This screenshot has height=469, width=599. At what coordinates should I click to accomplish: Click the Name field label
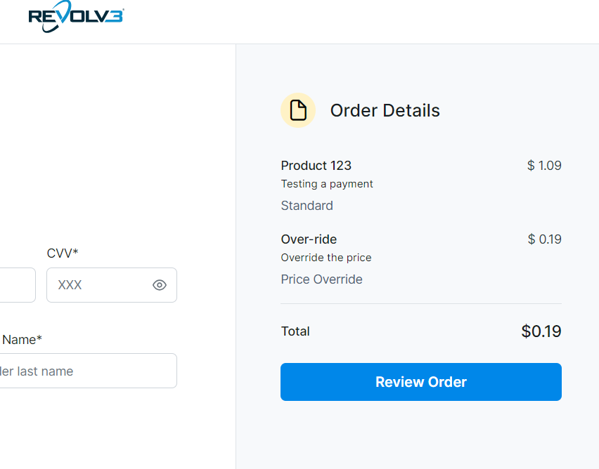tap(22, 339)
